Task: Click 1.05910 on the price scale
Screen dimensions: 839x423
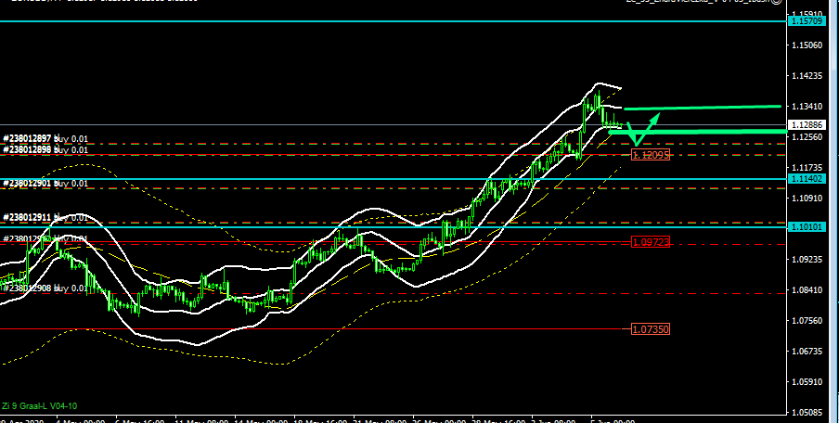Action: (x=807, y=382)
